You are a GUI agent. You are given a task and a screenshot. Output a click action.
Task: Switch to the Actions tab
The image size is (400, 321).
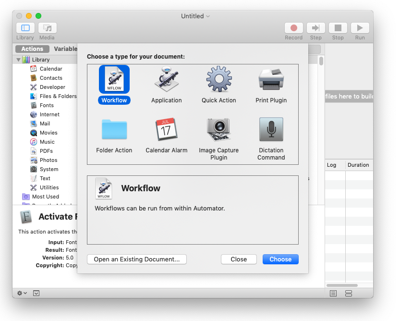(32, 49)
